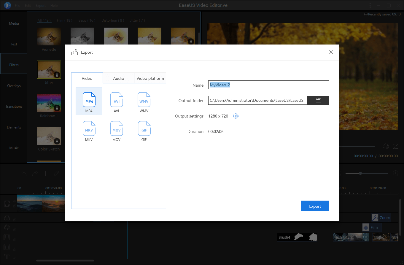Click the Name input field
Viewport: 404px width, 265px height.
[268, 85]
